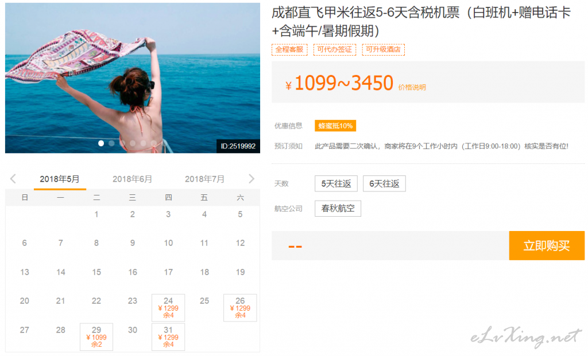Click the 立即购买 buy now button
588x356 pixels.
tap(547, 245)
